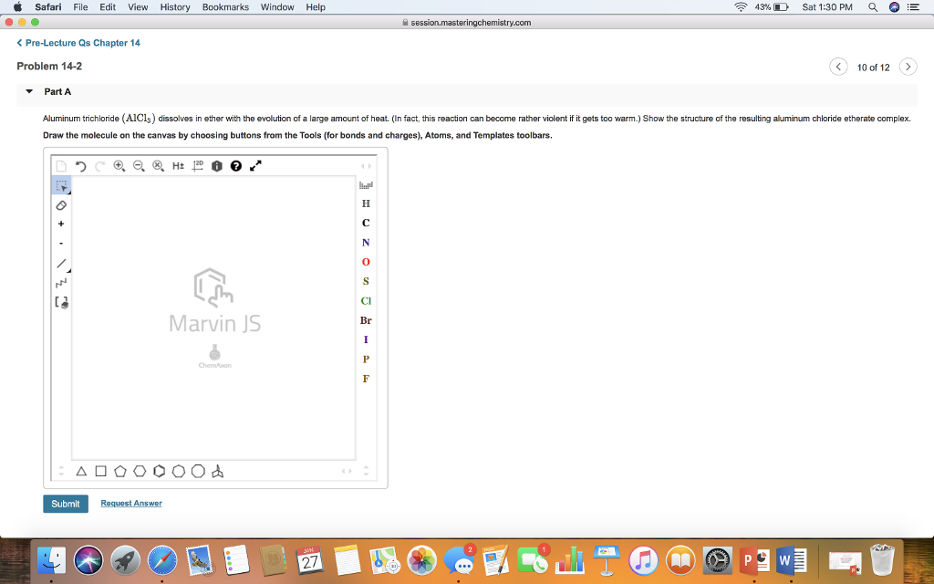934x584 pixels.
Task: Toggle the decrease charge minus tool
Action: click(60, 243)
